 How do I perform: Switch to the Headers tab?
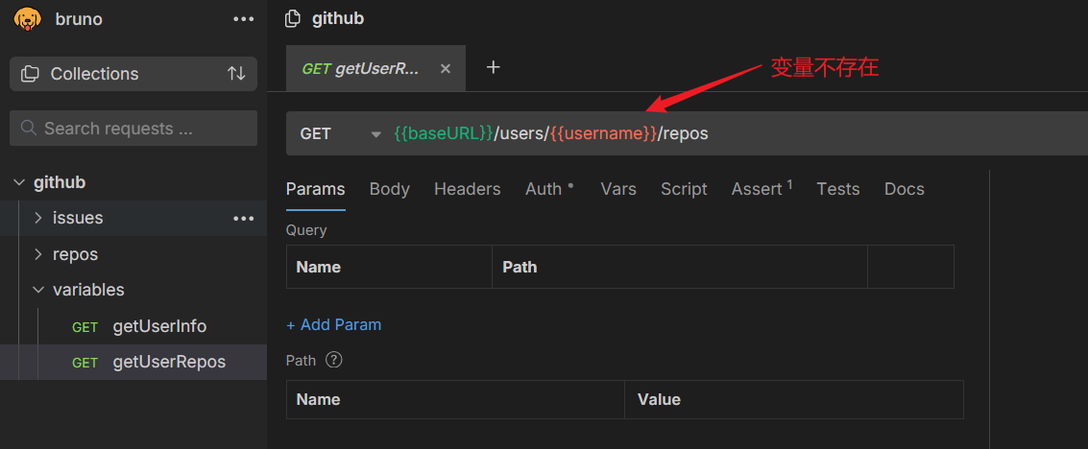(467, 189)
